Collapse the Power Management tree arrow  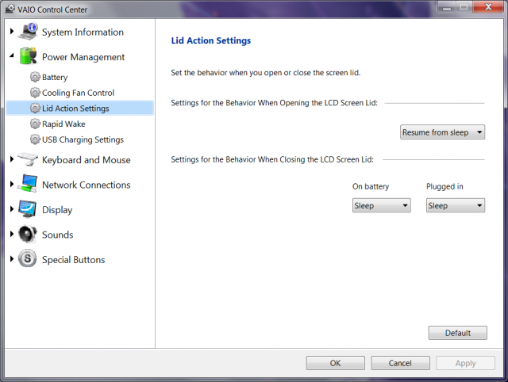click(x=12, y=55)
